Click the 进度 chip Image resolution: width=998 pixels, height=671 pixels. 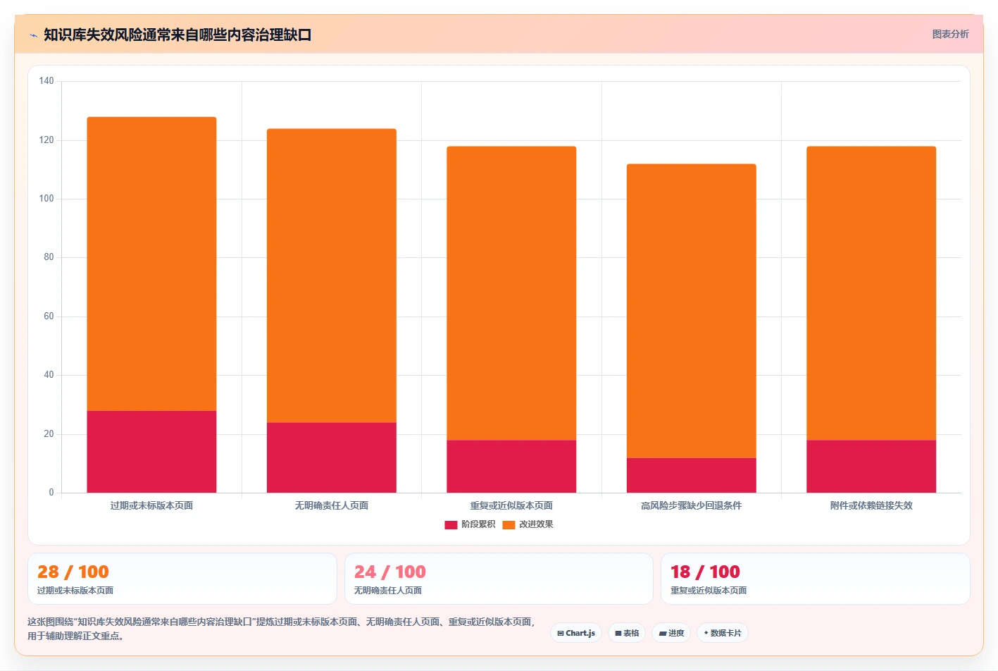(671, 633)
